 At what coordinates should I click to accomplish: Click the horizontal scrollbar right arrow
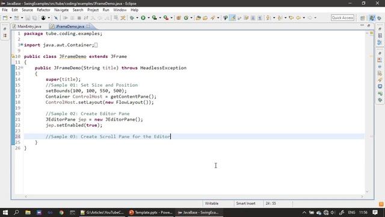(x=362, y=197)
